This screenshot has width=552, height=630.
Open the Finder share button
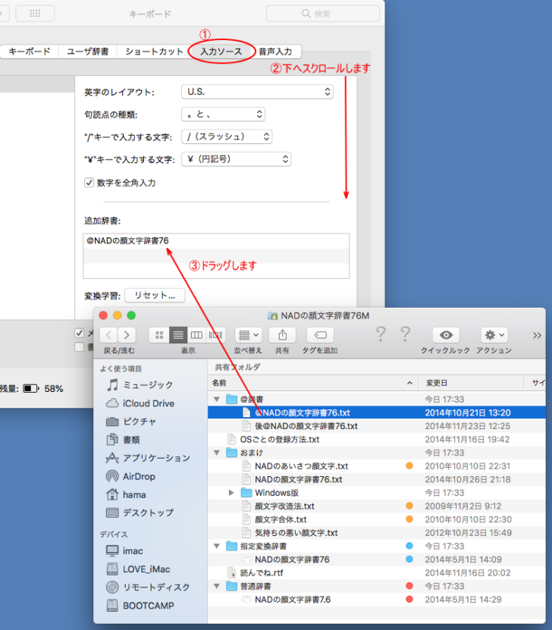pyautogui.click(x=282, y=335)
